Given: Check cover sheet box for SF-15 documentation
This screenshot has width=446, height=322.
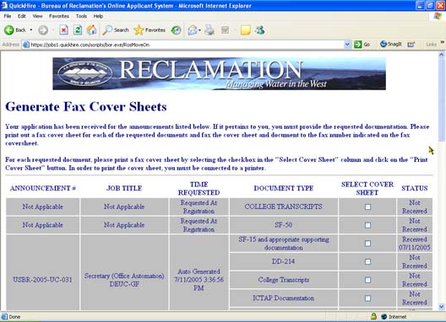Looking at the screenshot, I should click(x=367, y=244).
